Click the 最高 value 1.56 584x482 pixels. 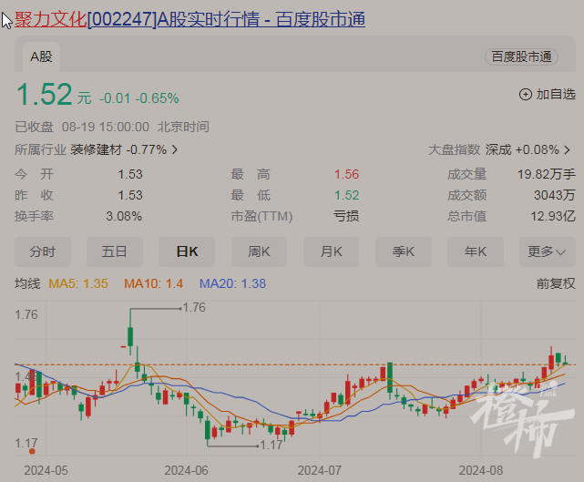point(346,174)
